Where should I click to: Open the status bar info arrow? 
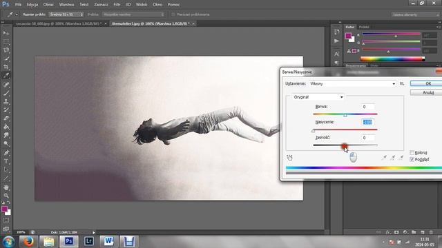coord(94,233)
